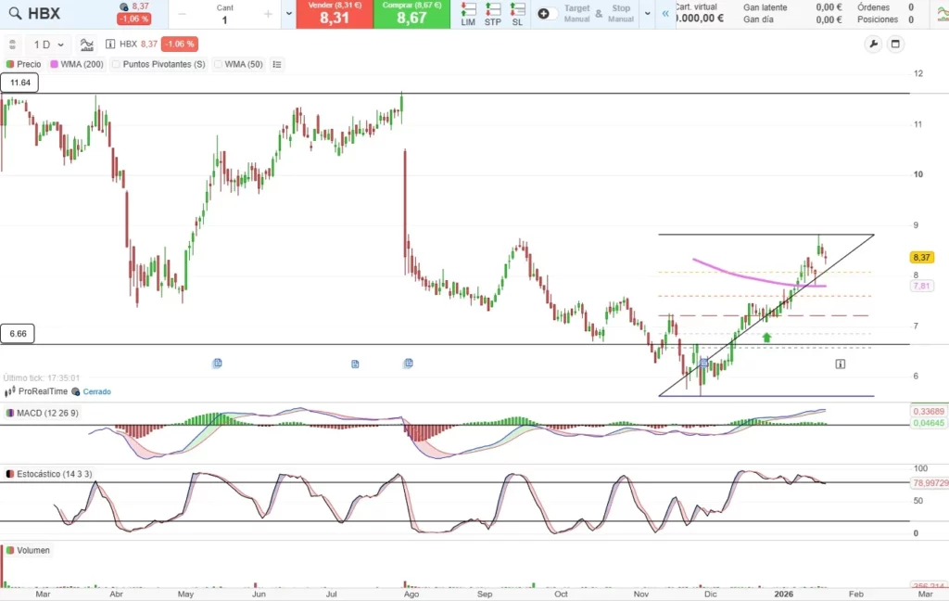949x601 pixels.
Task: Click the SL stop-loss order icon
Action: click(x=517, y=13)
